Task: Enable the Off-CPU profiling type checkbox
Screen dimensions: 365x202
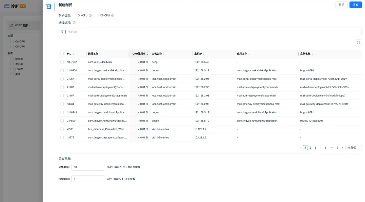Action: click(x=97, y=16)
